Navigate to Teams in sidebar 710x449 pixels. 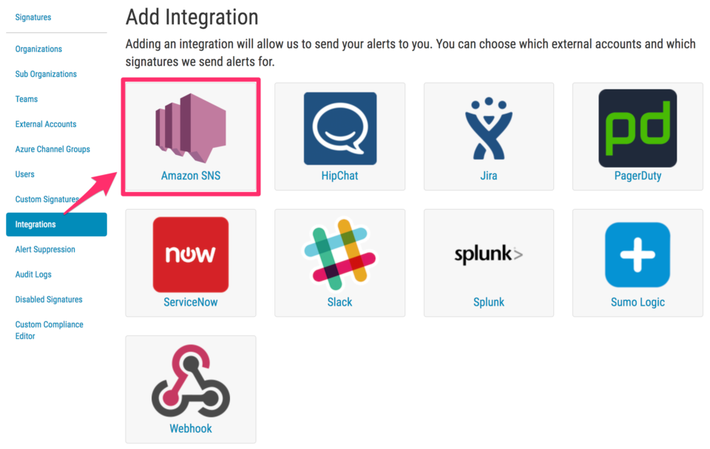click(x=27, y=99)
